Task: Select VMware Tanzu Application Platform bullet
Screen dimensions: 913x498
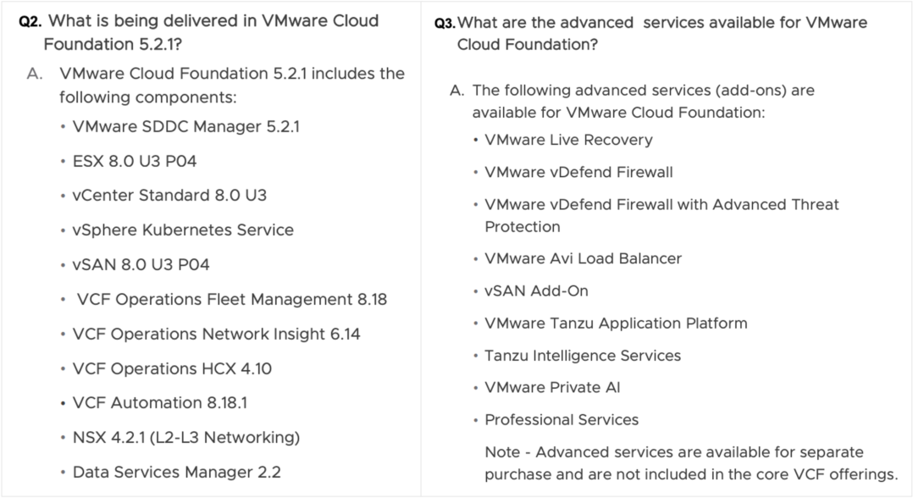Action: (616, 324)
